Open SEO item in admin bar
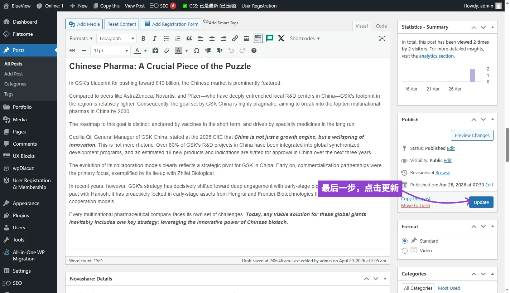Screen dimensions: 510x293 [x=163, y=6]
